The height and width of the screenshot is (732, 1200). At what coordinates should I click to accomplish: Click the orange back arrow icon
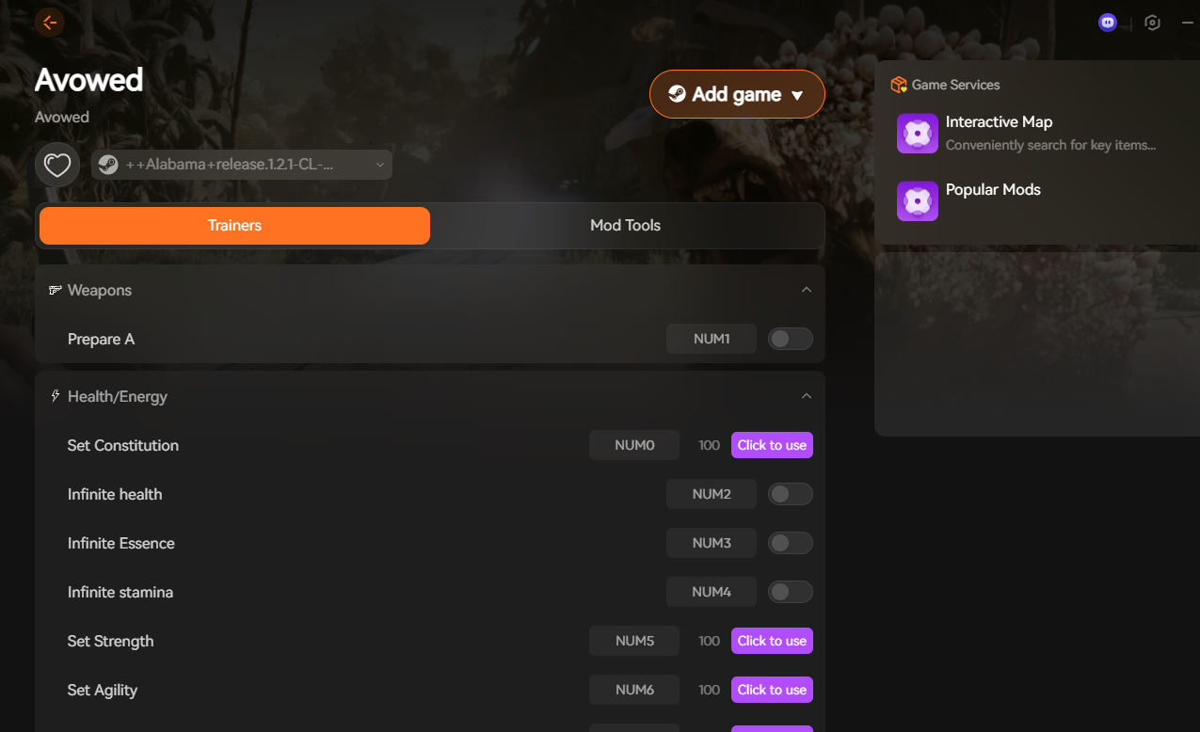(50, 23)
